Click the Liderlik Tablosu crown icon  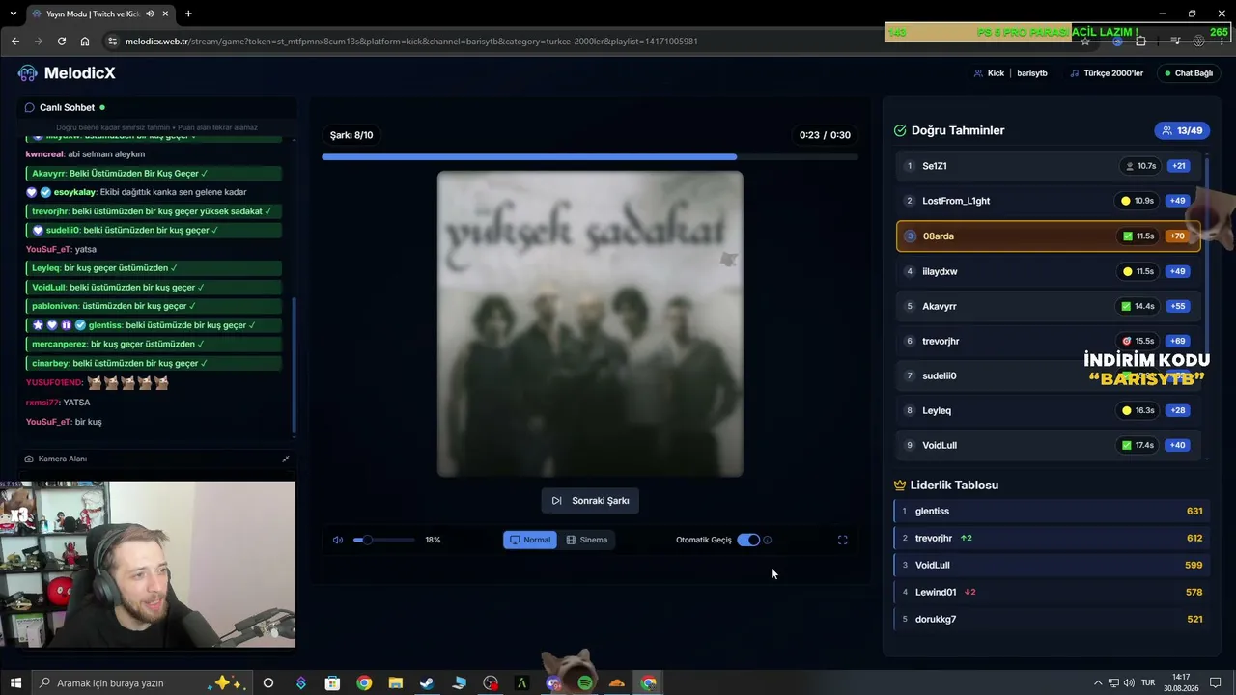900,486
